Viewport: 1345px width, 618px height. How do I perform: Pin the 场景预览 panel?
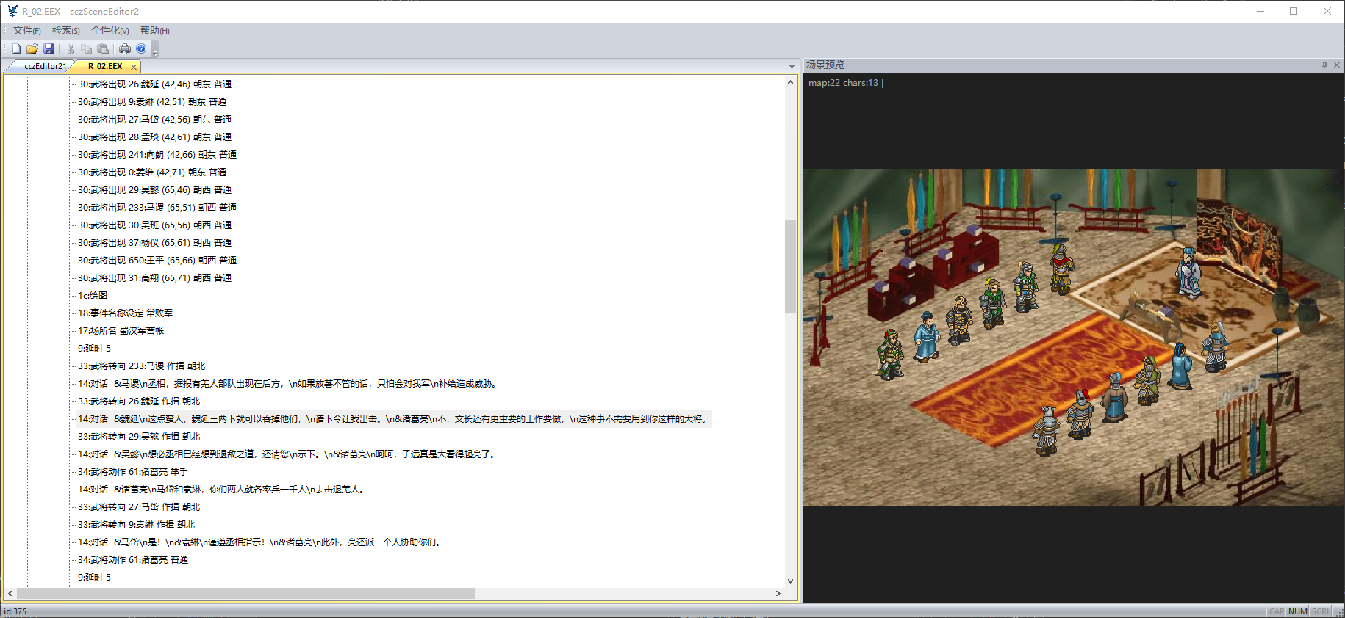(x=1325, y=65)
